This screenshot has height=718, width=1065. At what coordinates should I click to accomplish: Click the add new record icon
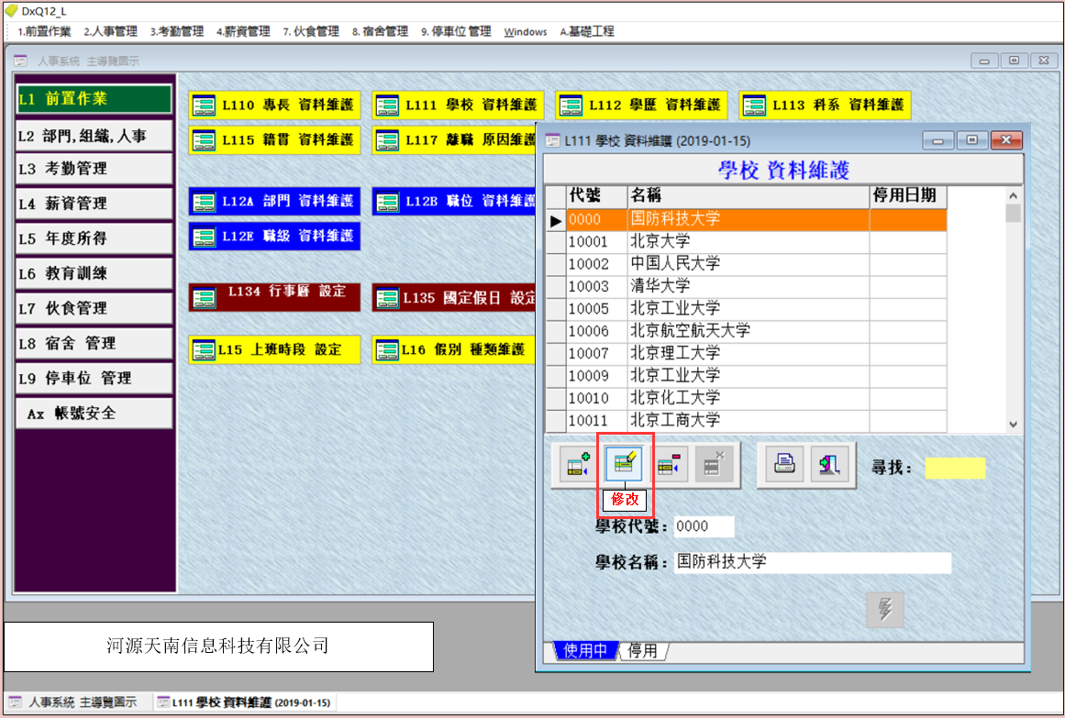coord(578,465)
